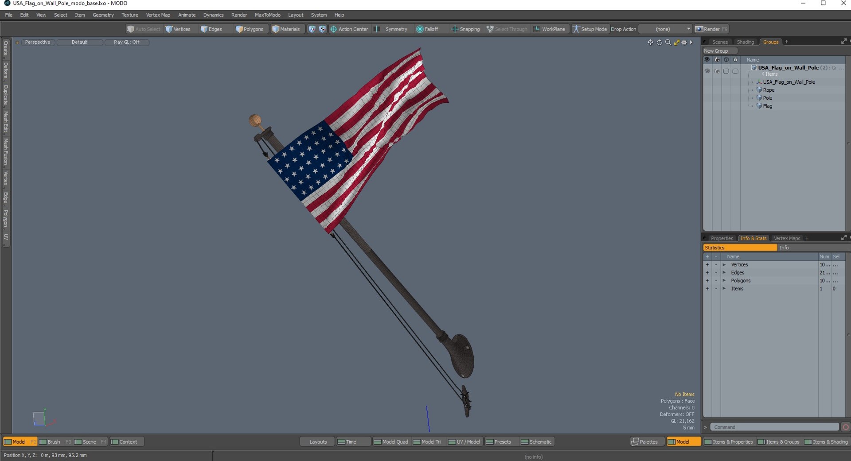Image resolution: width=851 pixels, height=461 pixels.
Task: Select USA_Flag_on_Wall_Pole locator item
Action: [x=789, y=82]
